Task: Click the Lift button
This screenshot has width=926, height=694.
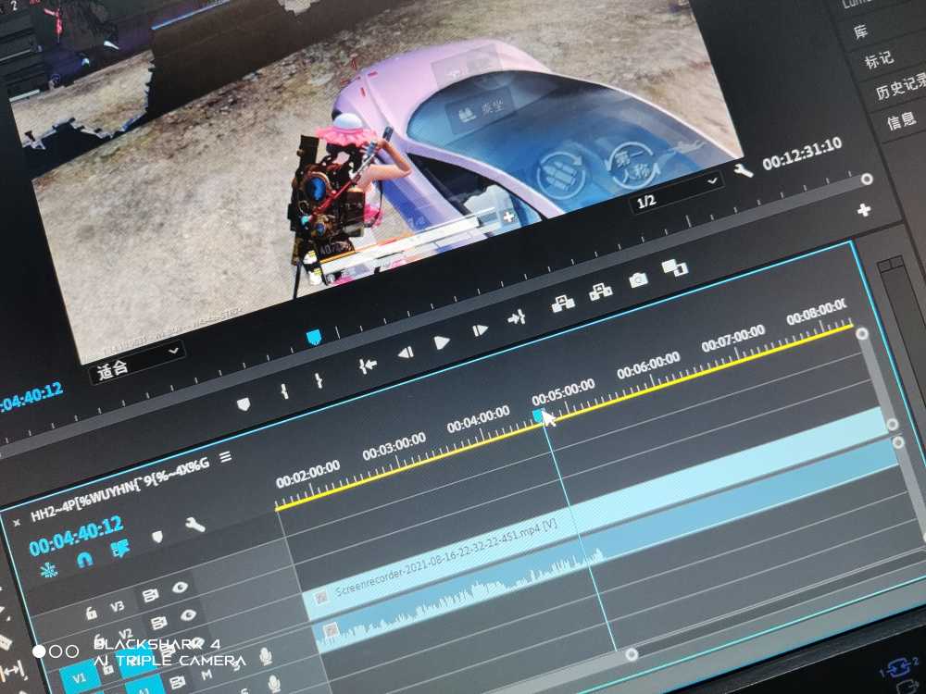Action: 563,304
